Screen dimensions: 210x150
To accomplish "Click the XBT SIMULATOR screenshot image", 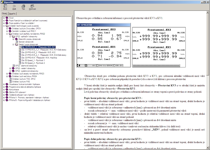I will (x=104, y=45).
